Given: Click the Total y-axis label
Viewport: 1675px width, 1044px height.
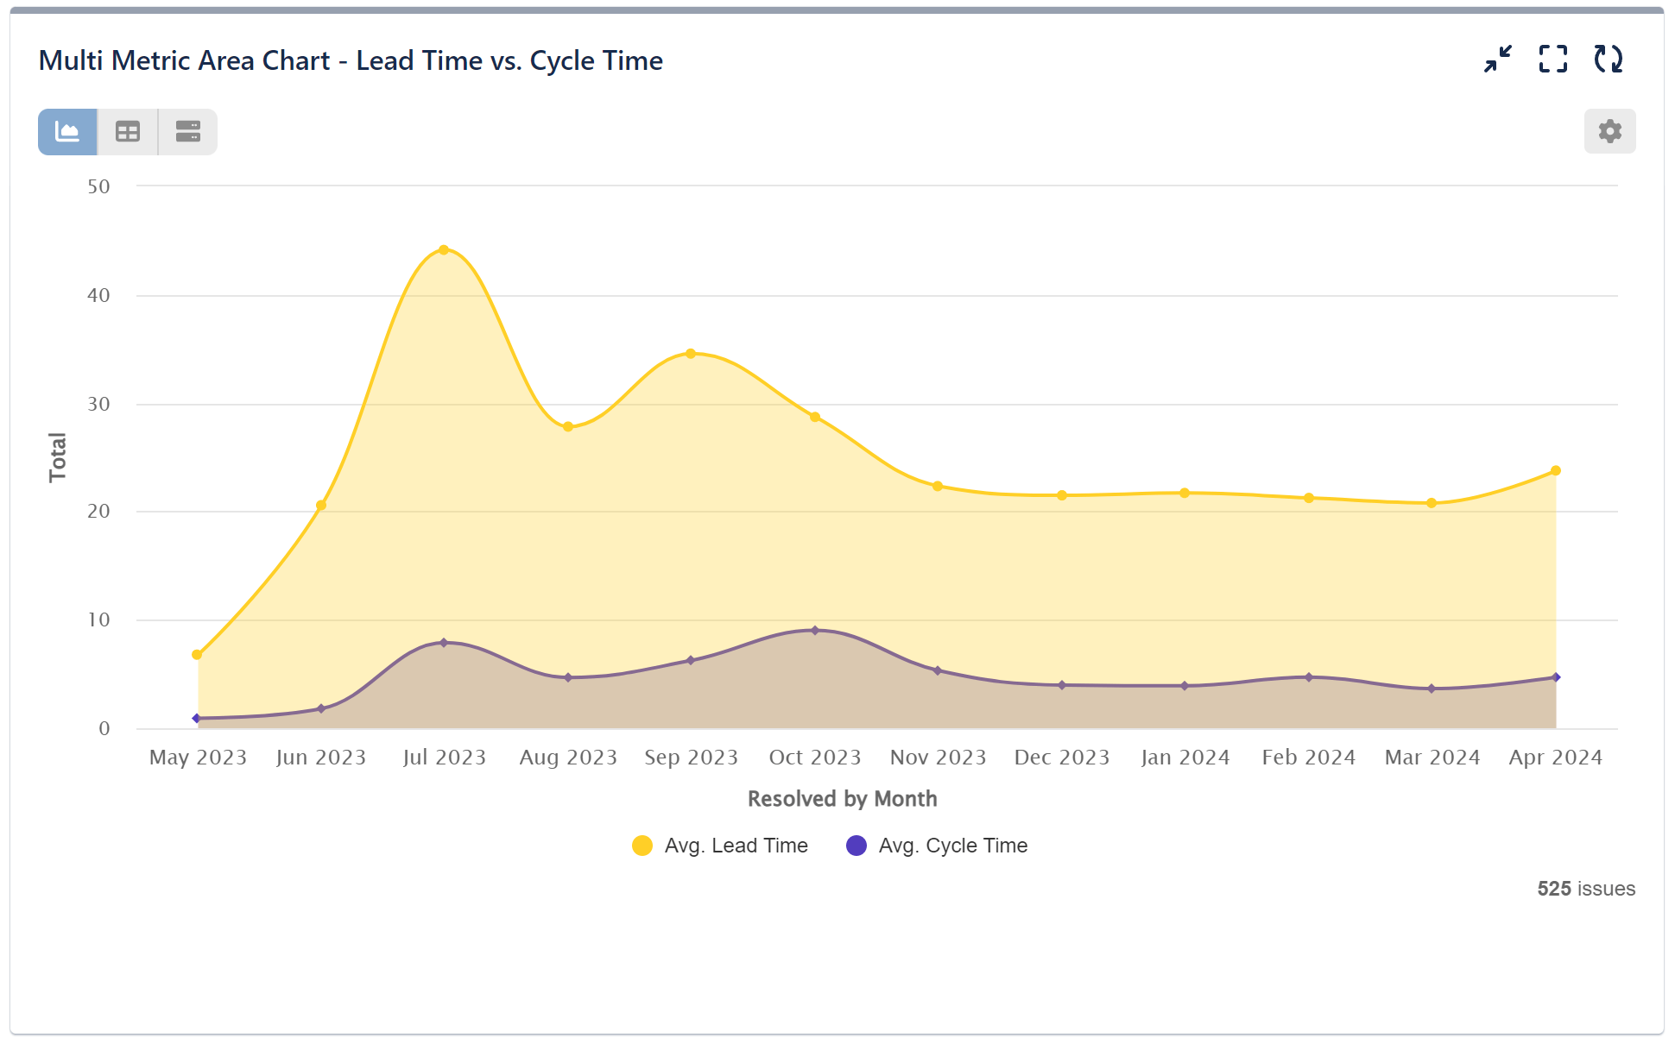Looking at the screenshot, I should tap(57, 456).
